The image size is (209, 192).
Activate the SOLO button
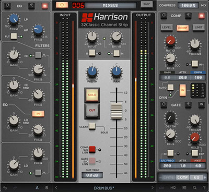pos(92,95)
